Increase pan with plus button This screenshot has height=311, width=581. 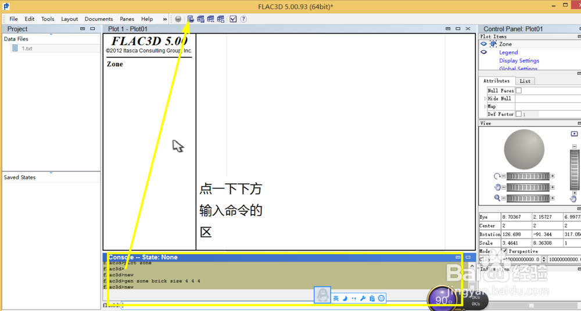(x=553, y=187)
